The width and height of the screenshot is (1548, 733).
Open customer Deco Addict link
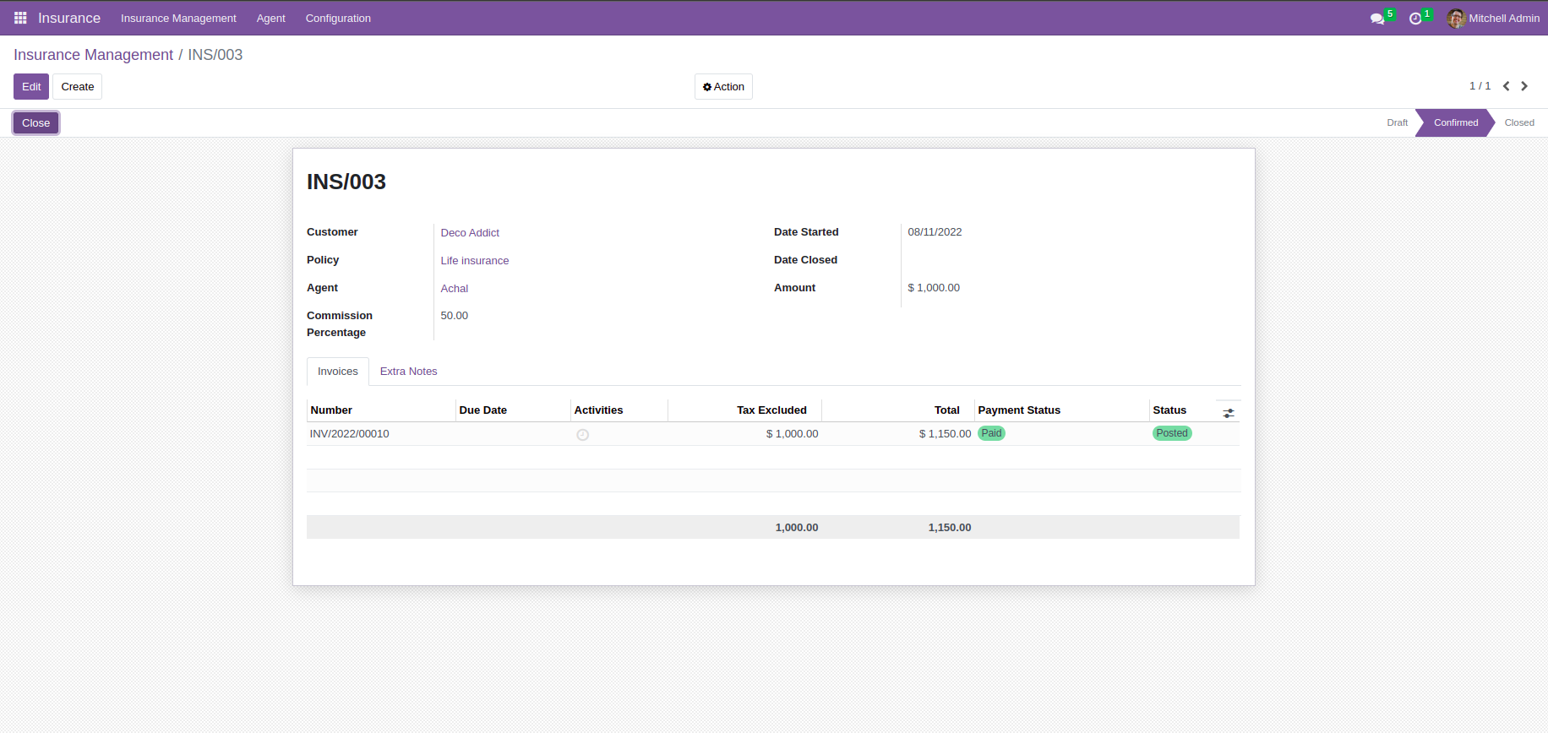pyautogui.click(x=470, y=233)
